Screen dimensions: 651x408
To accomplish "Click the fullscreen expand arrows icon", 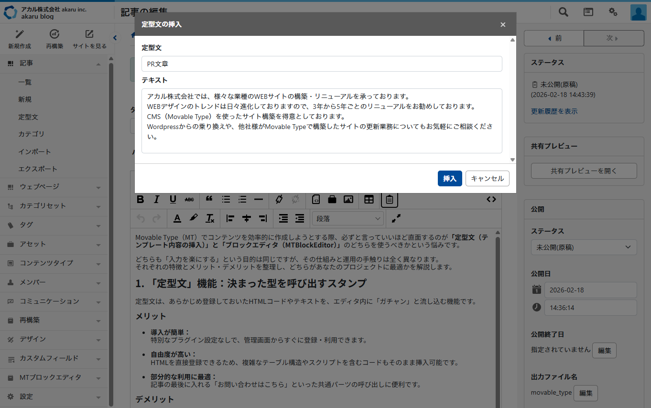I will pyautogui.click(x=396, y=218).
